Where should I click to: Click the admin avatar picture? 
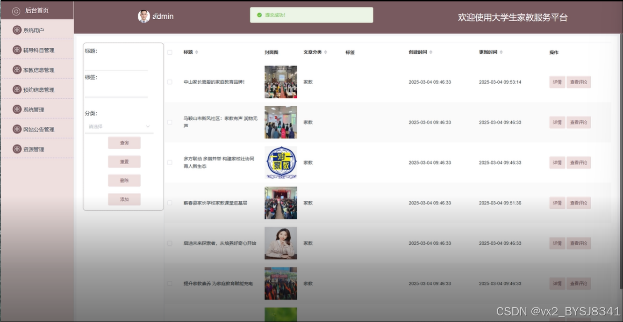144,16
